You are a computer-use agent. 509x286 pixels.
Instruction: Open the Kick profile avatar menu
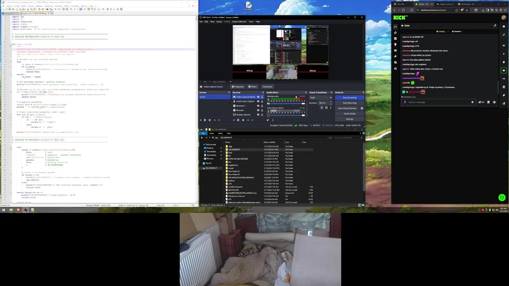504,17
